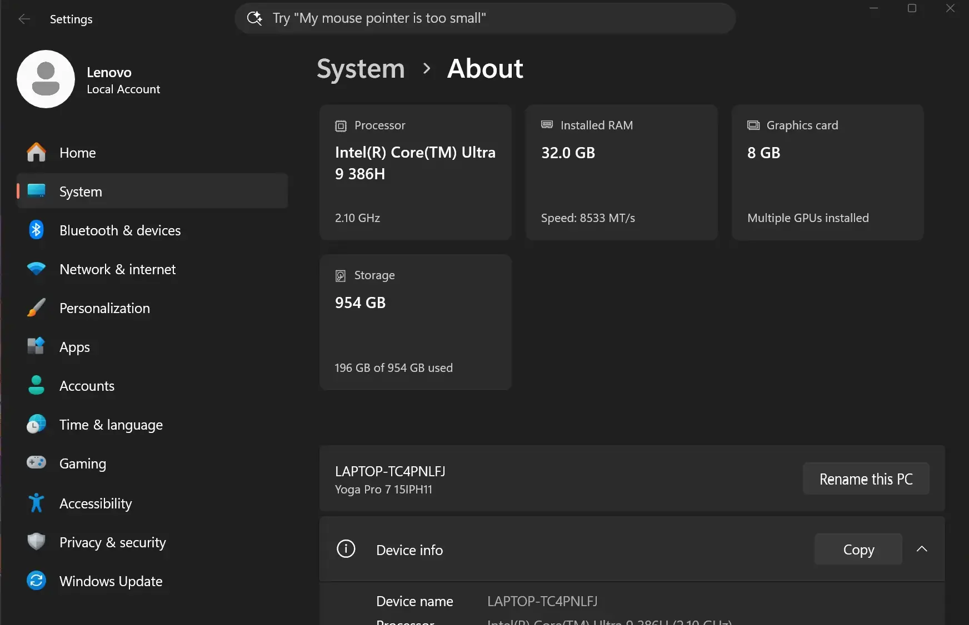Click the Personalization paintbrush icon
This screenshot has width=969, height=625.
(37, 308)
